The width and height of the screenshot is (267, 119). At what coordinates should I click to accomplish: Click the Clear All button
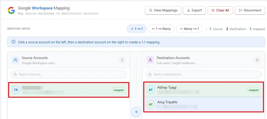pyautogui.click(x=220, y=10)
